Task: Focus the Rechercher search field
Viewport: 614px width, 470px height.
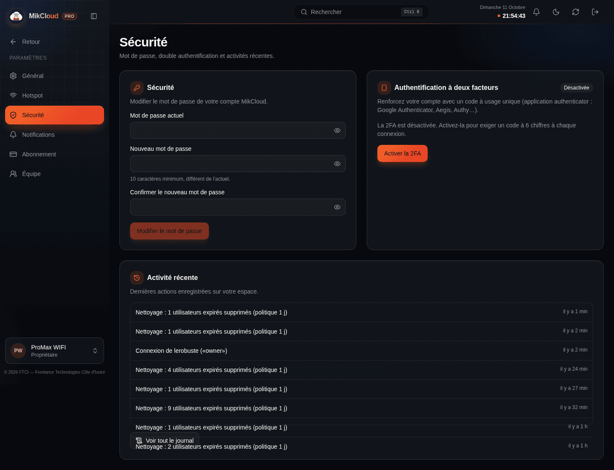Action: click(x=362, y=12)
